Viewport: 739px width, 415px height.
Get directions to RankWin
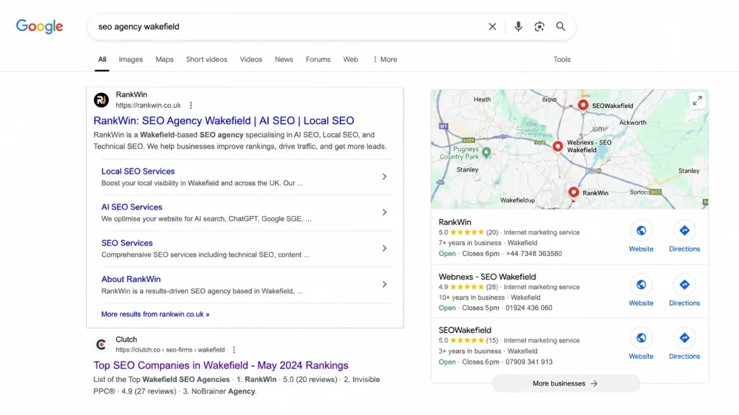tap(684, 231)
